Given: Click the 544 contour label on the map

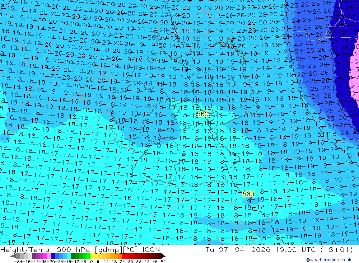Looking at the screenshot, I should (x=323, y=134).
